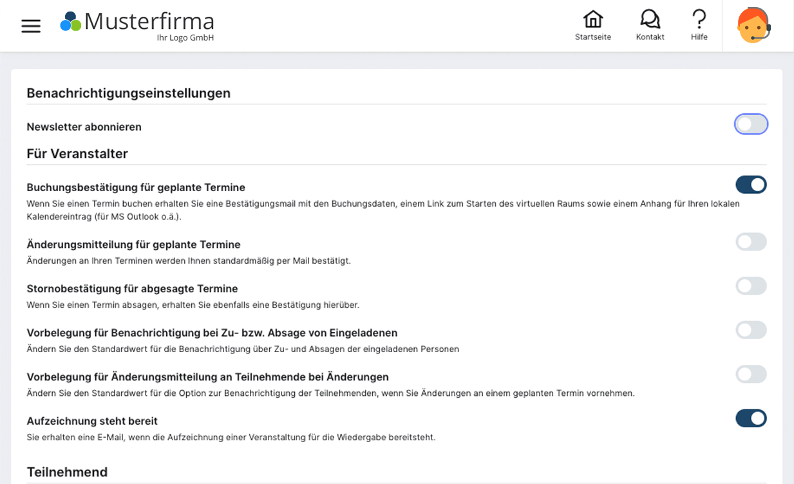Click the Kontakt label in header

650,37
